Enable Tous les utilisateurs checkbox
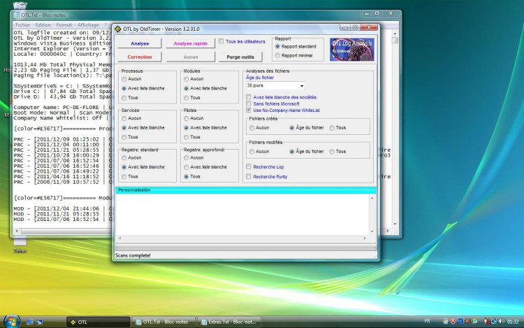 click(x=221, y=41)
